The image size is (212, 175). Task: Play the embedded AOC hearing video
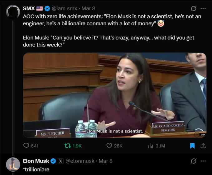tap(115, 95)
